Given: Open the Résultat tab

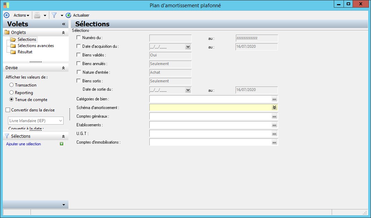Looking at the screenshot, I should [x=25, y=52].
